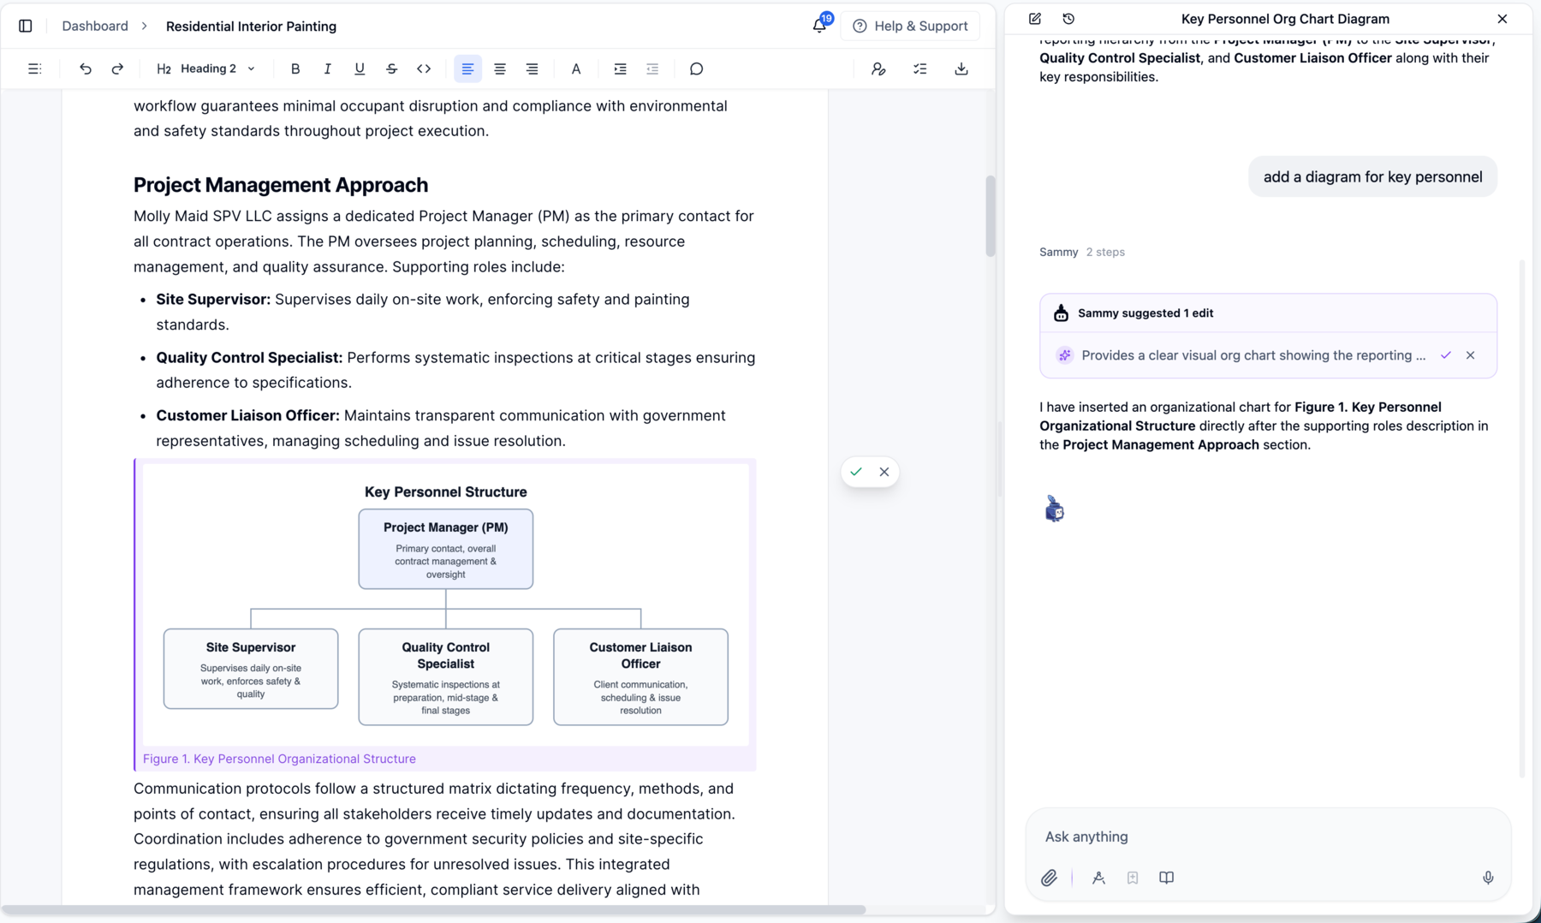The height and width of the screenshot is (923, 1541).
Task: Toggle bold formatting
Action: coord(295,68)
